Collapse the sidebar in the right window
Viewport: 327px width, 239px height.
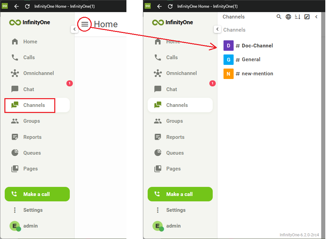tap(217, 29)
